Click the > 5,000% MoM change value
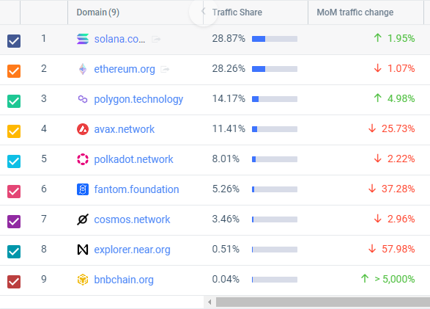 pyautogui.click(x=394, y=280)
